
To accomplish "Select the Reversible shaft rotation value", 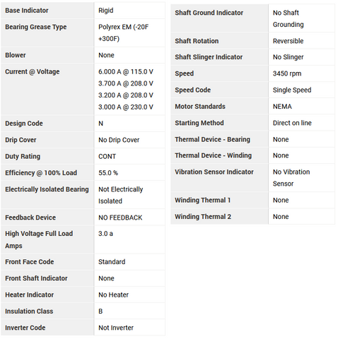I will click(x=288, y=41).
